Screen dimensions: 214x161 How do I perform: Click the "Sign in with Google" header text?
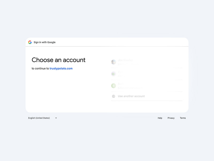tap(45, 42)
